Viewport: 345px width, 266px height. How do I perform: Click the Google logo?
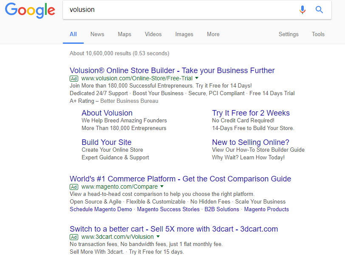click(30, 10)
